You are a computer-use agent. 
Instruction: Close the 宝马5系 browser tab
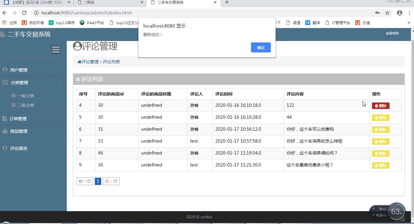(69, 2)
